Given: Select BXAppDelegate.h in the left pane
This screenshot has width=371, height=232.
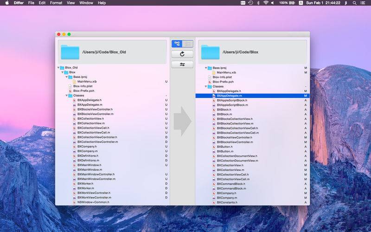Looking at the screenshot, I should pos(90,100).
